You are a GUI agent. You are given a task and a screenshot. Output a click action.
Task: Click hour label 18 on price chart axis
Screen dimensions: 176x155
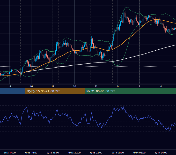pos(53,87)
